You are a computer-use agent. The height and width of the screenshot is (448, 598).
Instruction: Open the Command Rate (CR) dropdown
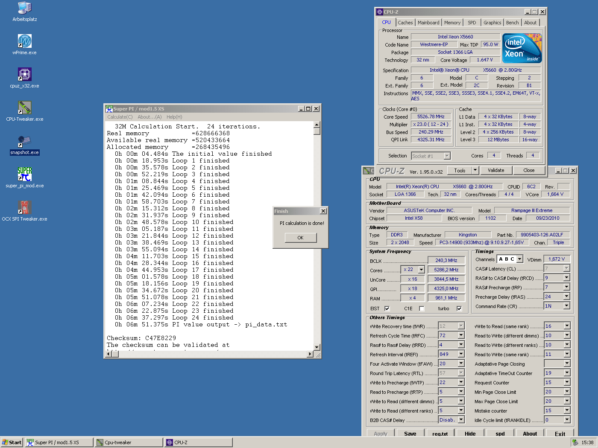(566, 306)
